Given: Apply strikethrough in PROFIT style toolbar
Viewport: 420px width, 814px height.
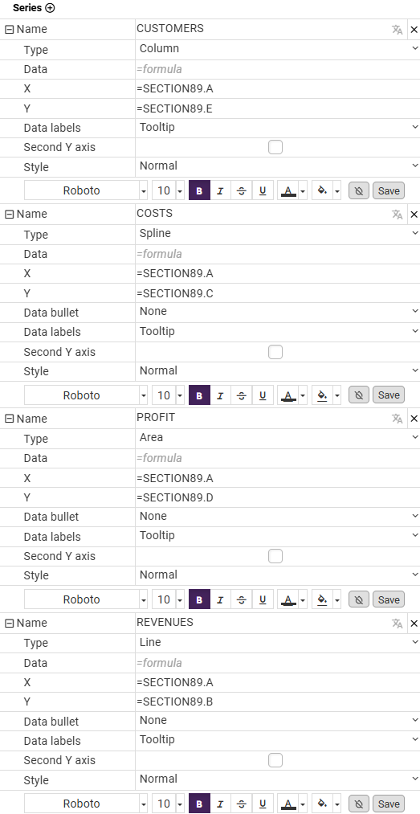Looking at the screenshot, I should [241, 600].
